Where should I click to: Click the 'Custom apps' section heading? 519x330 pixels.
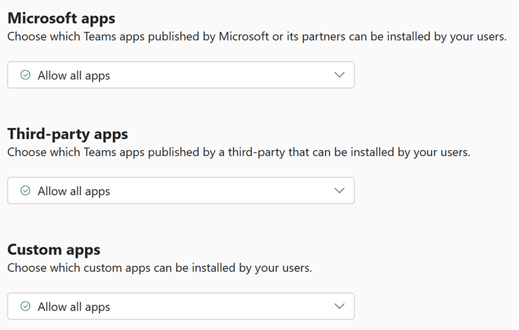click(54, 249)
